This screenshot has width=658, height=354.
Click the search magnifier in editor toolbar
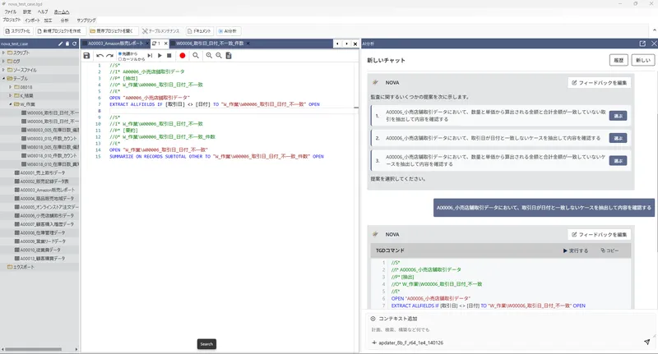click(x=196, y=56)
